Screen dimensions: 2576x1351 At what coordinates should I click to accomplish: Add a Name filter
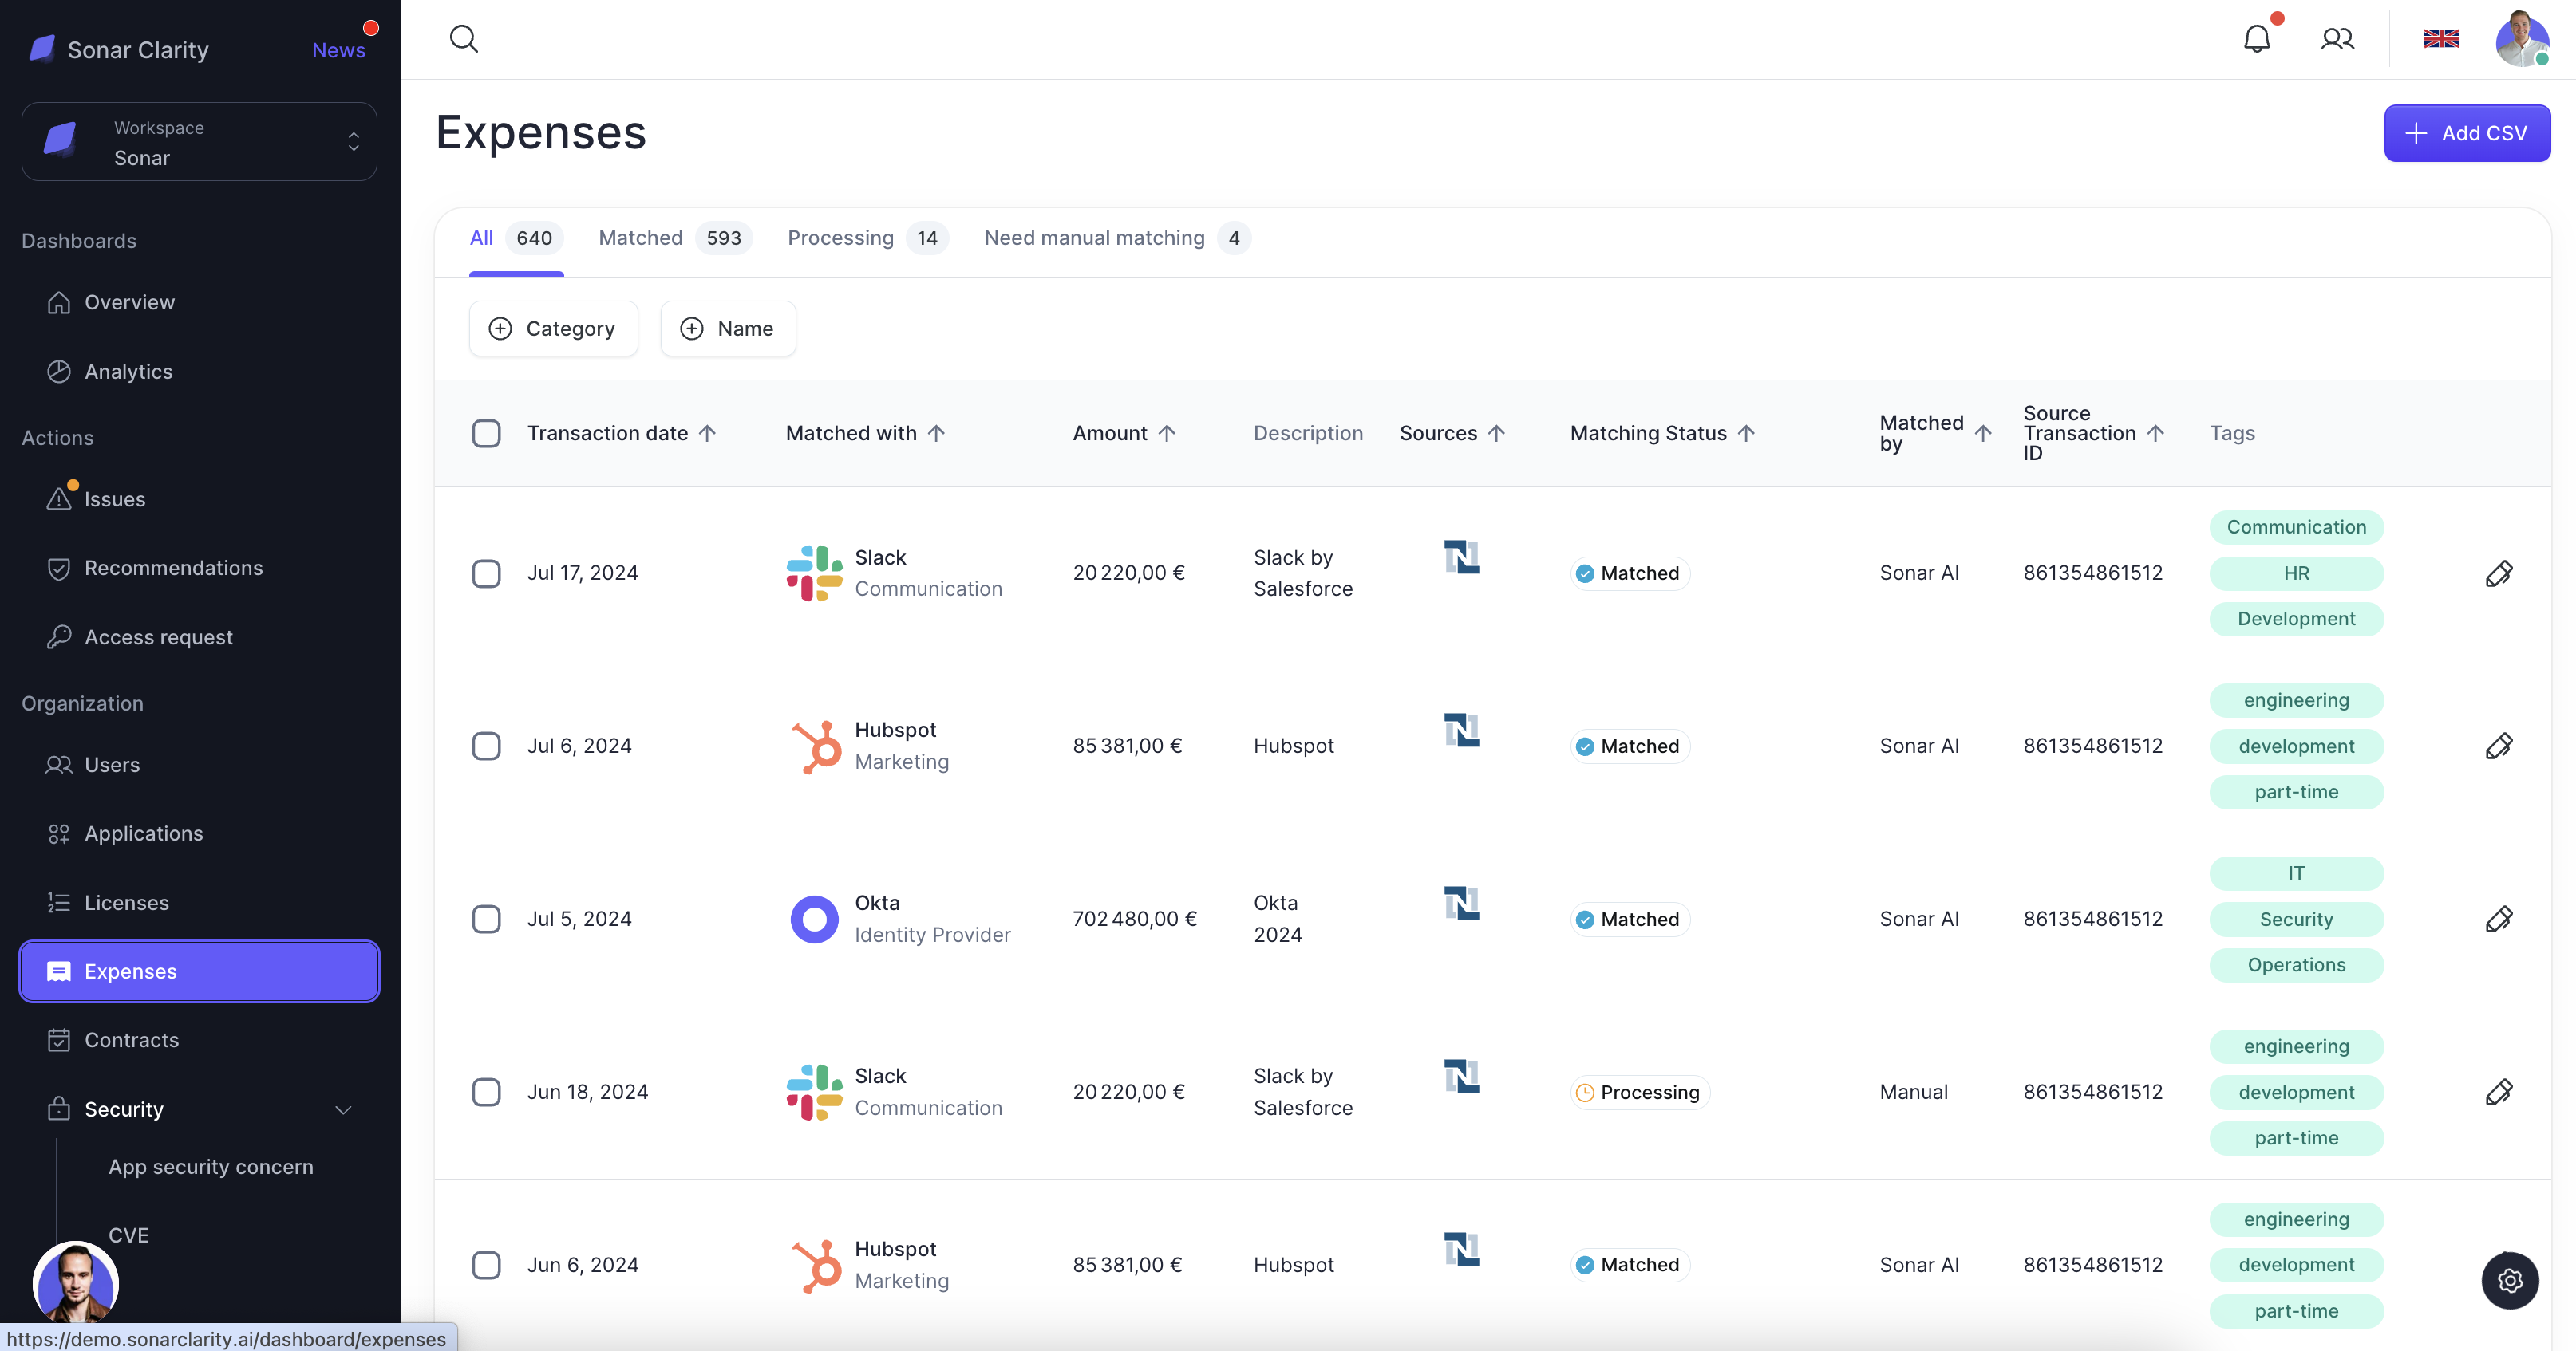[728, 328]
